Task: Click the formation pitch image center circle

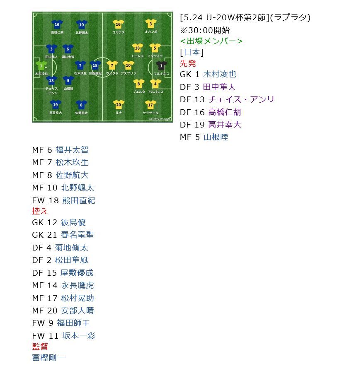Action: [102, 66]
